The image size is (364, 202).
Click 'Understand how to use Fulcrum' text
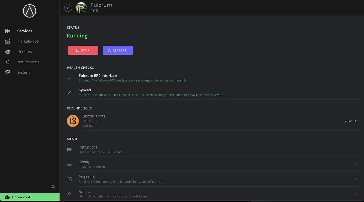click(x=101, y=152)
